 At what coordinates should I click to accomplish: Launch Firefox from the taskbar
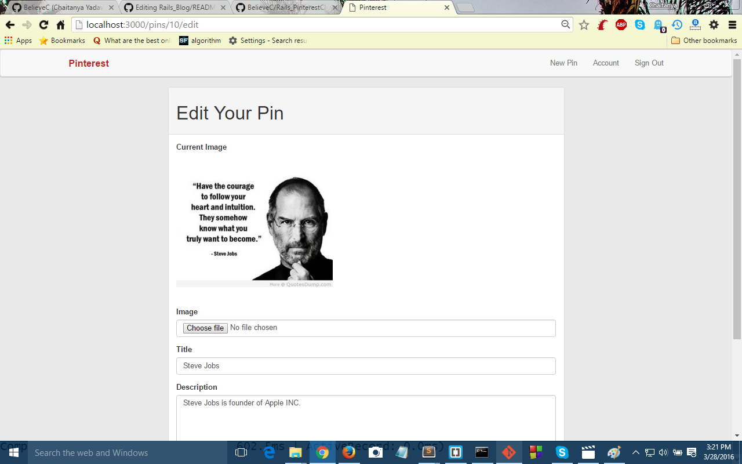pyautogui.click(x=348, y=452)
